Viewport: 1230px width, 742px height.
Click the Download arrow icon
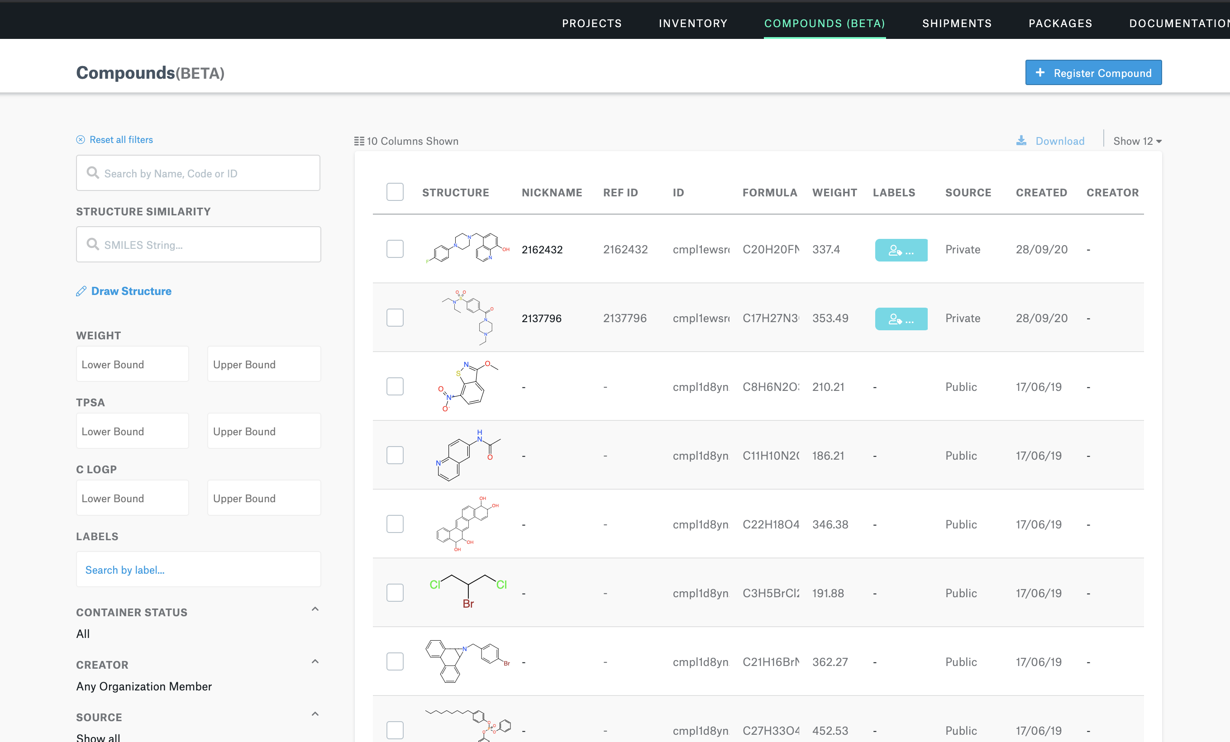pyautogui.click(x=1021, y=141)
